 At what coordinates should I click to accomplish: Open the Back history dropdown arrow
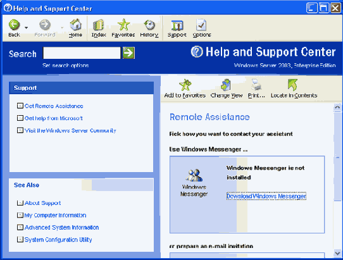(26, 28)
